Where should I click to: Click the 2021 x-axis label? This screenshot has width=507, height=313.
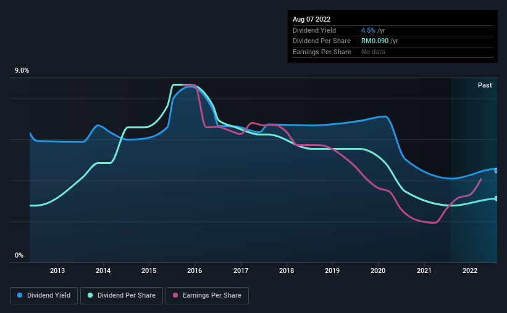(x=424, y=270)
